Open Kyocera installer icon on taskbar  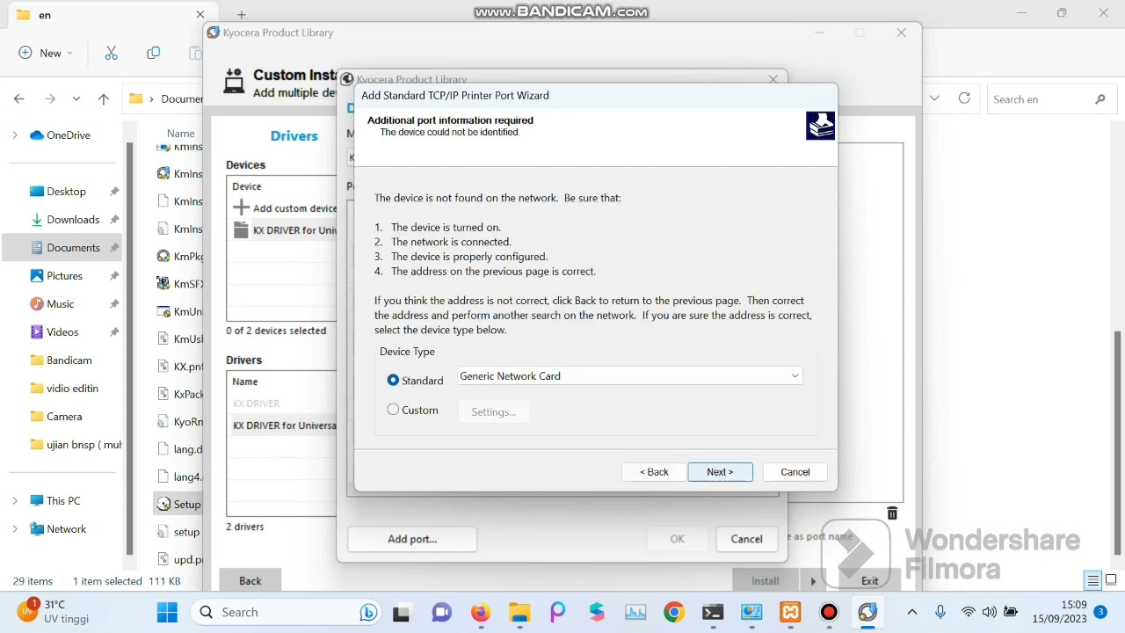click(x=867, y=613)
